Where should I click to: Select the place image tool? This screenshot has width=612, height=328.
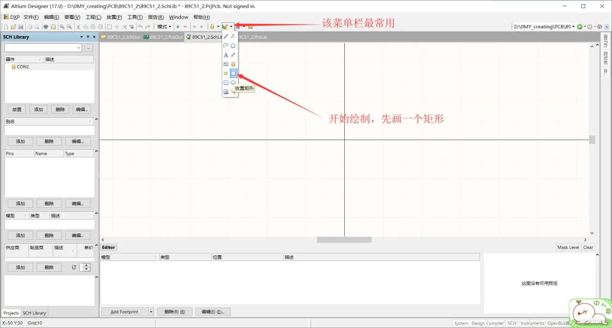click(226, 92)
